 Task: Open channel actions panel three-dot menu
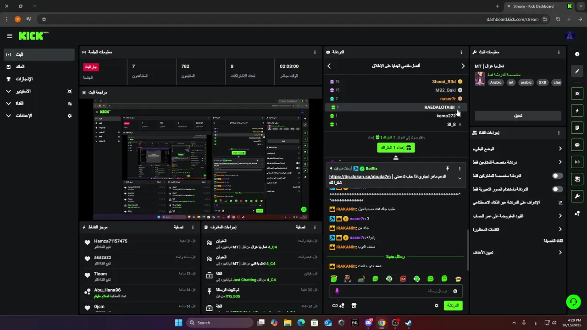559,133
